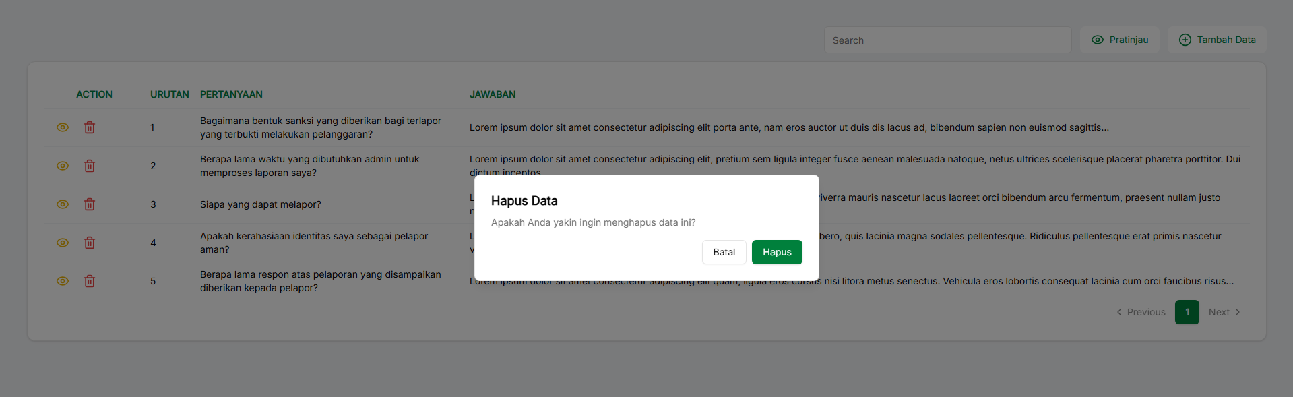
Task: Click the trash icon for row 4
Action: pos(90,243)
